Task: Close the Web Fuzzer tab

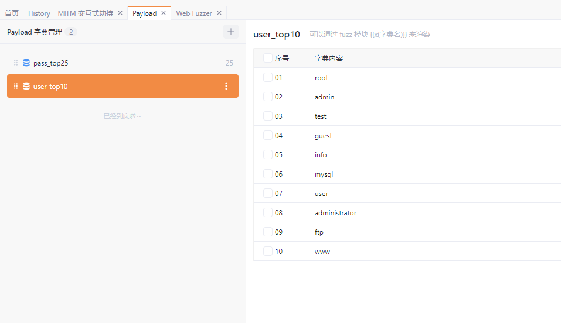Action: (219, 13)
